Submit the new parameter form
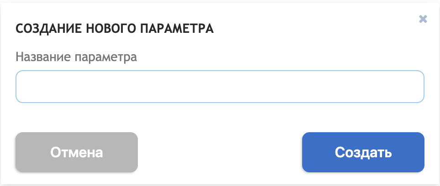 coord(363,152)
